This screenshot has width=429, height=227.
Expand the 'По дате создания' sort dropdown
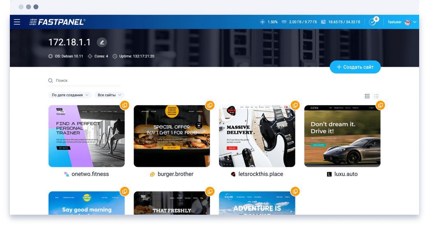(x=70, y=95)
